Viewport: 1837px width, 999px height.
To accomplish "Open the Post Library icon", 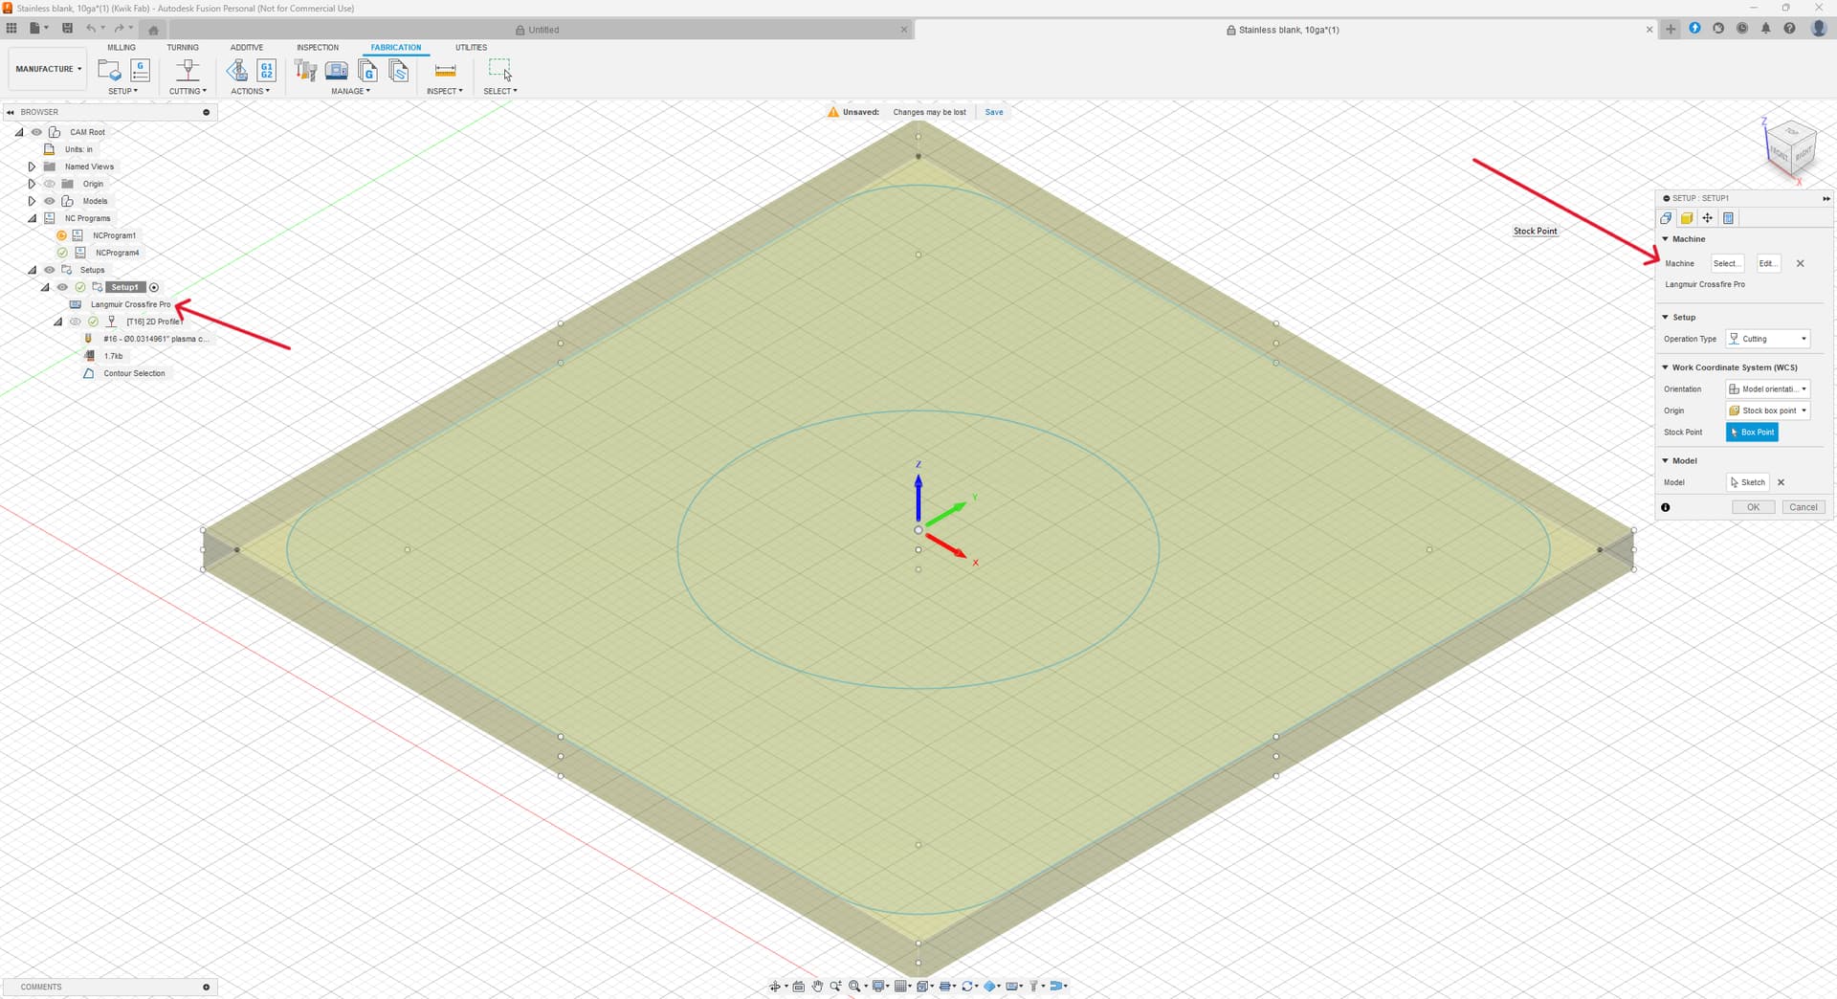I will click(367, 70).
